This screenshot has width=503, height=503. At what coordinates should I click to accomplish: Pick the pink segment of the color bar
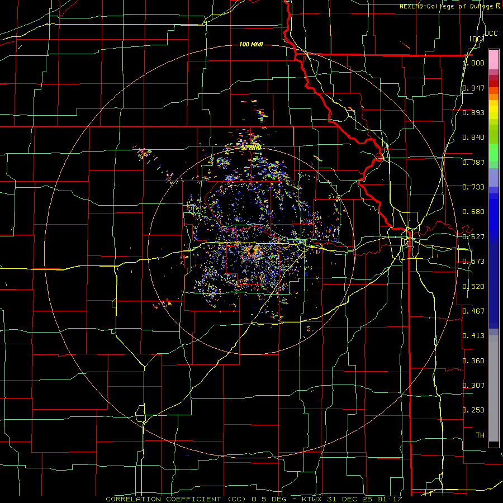tap(493, 59)
